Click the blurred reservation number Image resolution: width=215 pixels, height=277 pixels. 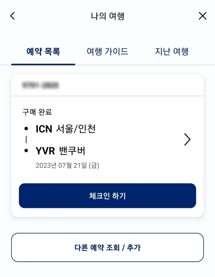(40, 85)
